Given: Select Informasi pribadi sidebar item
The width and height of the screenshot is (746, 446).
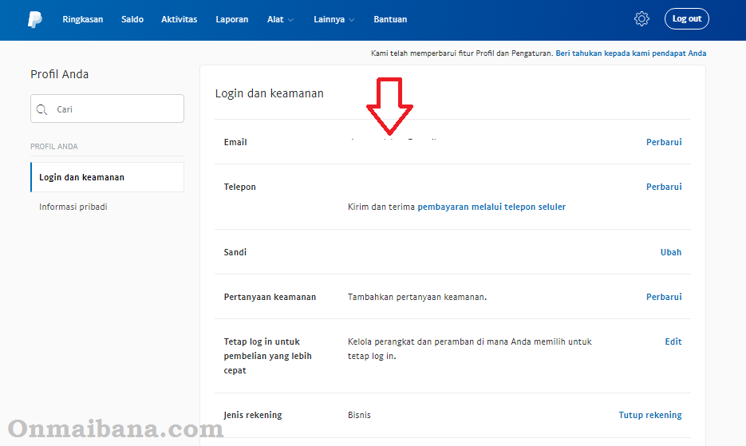Looking at the screenshot, I should click(73, 207).
